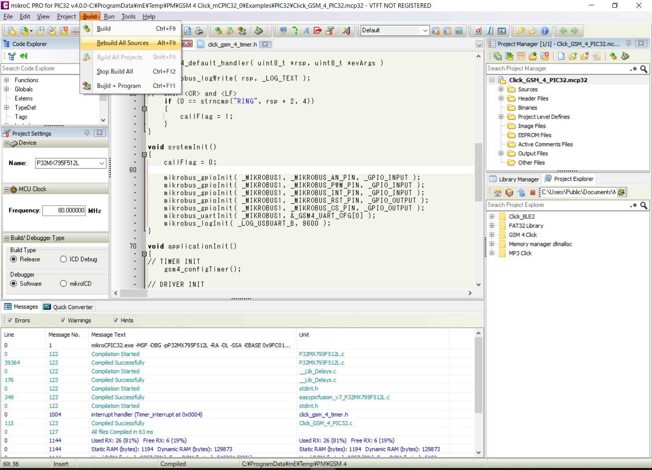Click the blue italic 'I' toolbar icon
The image size is (652, 470).
point(490,31)
